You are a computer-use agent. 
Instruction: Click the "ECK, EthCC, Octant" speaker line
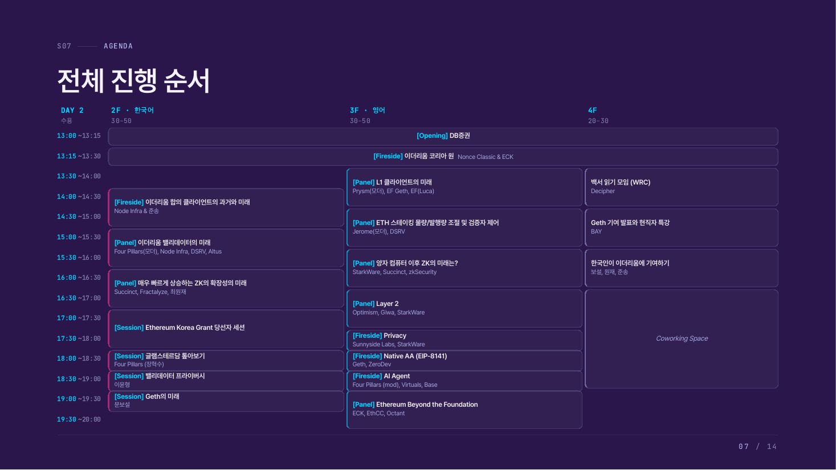(x=378, y=414)
